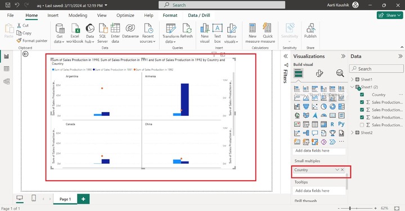
Task: Expand the Sheet2 table node
Action: [x=352, y=132]
